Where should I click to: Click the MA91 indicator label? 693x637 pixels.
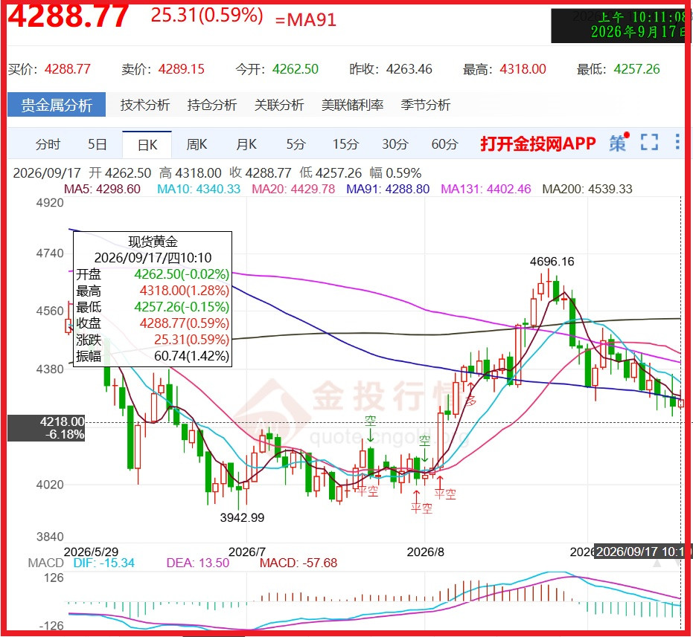388,189
